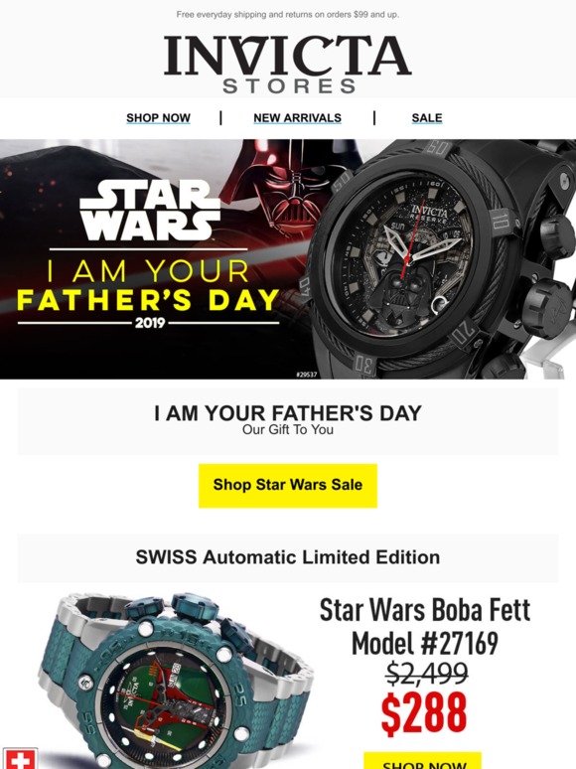
Task: Click the #29537 model label in banner
Action: [307, 375]
